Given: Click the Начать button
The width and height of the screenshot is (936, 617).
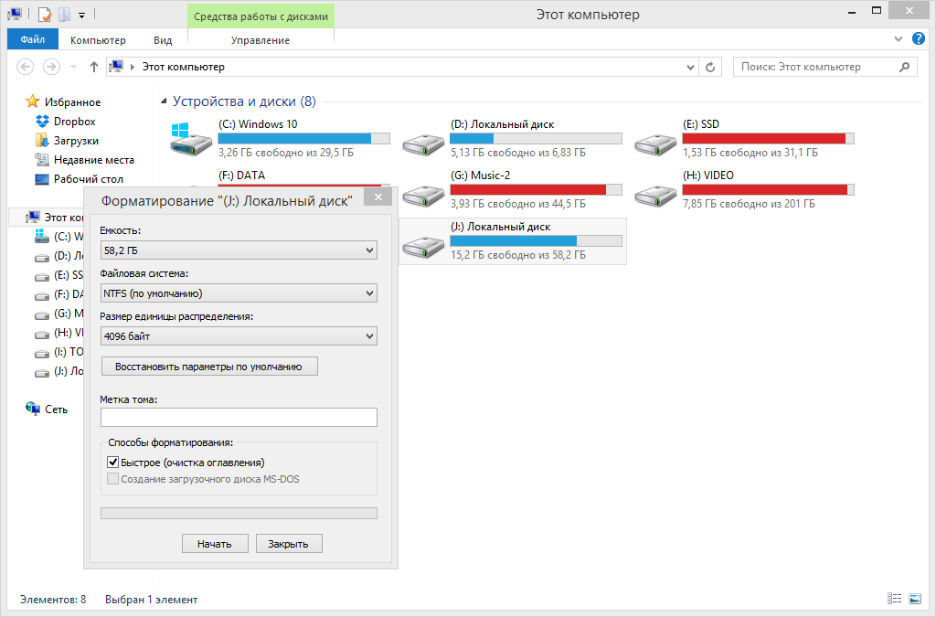Looking at the screenshot, I should coord(215,544).
